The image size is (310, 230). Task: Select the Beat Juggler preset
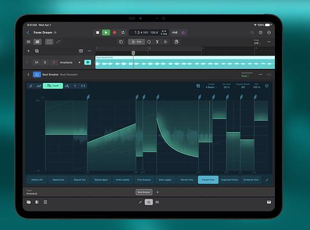pos(166,180)
